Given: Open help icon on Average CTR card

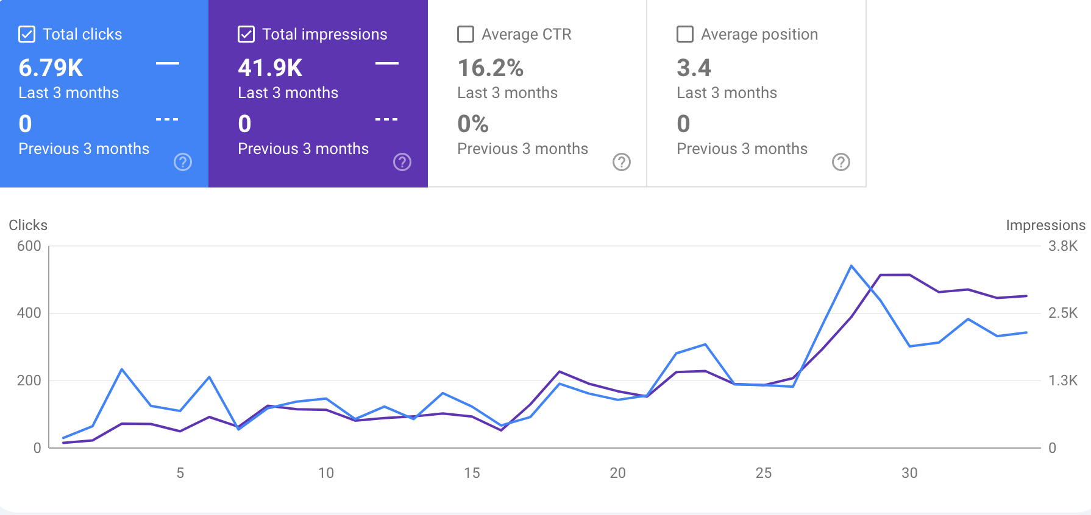Looking at the screenshot, I should coord(622,162).
